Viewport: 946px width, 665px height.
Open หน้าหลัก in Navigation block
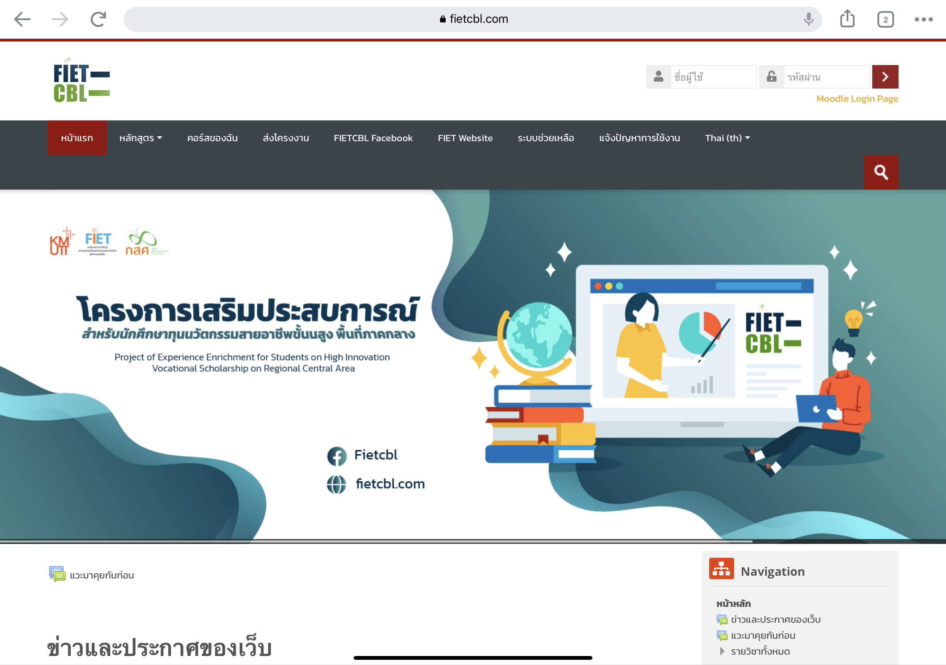(733, 603)
